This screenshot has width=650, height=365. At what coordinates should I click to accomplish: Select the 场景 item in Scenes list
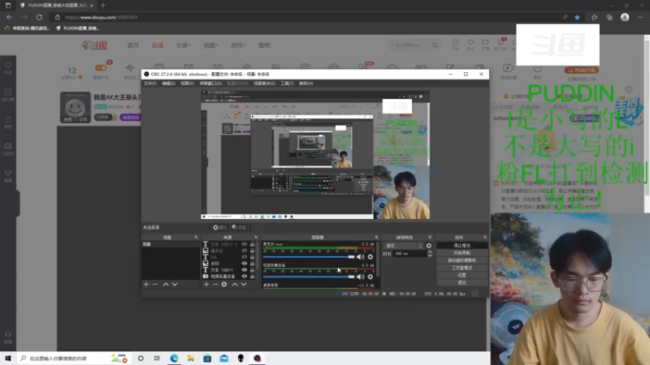point(171,244)
